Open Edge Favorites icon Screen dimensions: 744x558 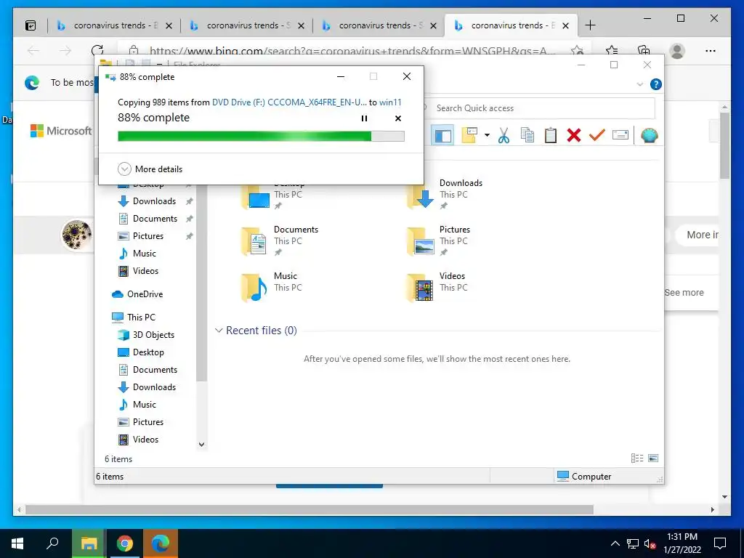tap(612, 51)
